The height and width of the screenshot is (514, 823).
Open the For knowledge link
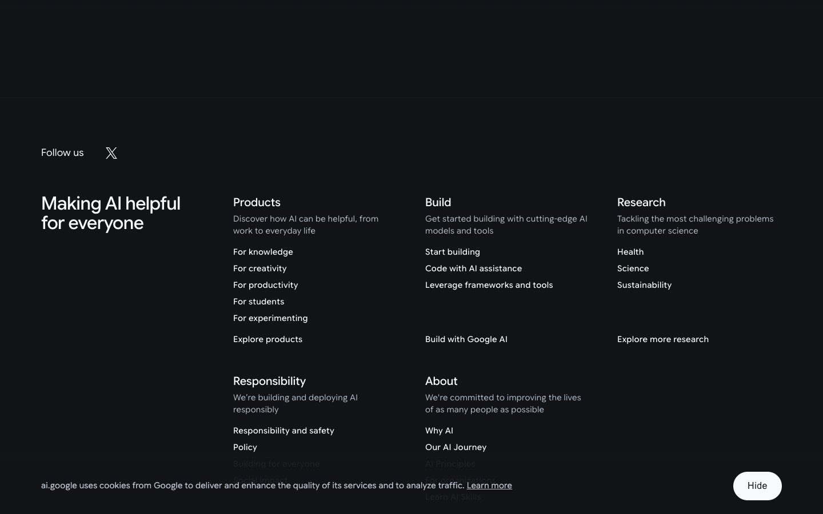pyautogui.click(x=263, y=252)
